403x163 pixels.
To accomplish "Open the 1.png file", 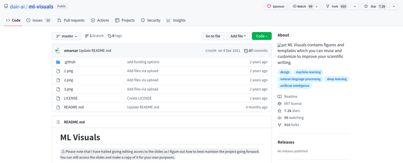I will (68, 71).
